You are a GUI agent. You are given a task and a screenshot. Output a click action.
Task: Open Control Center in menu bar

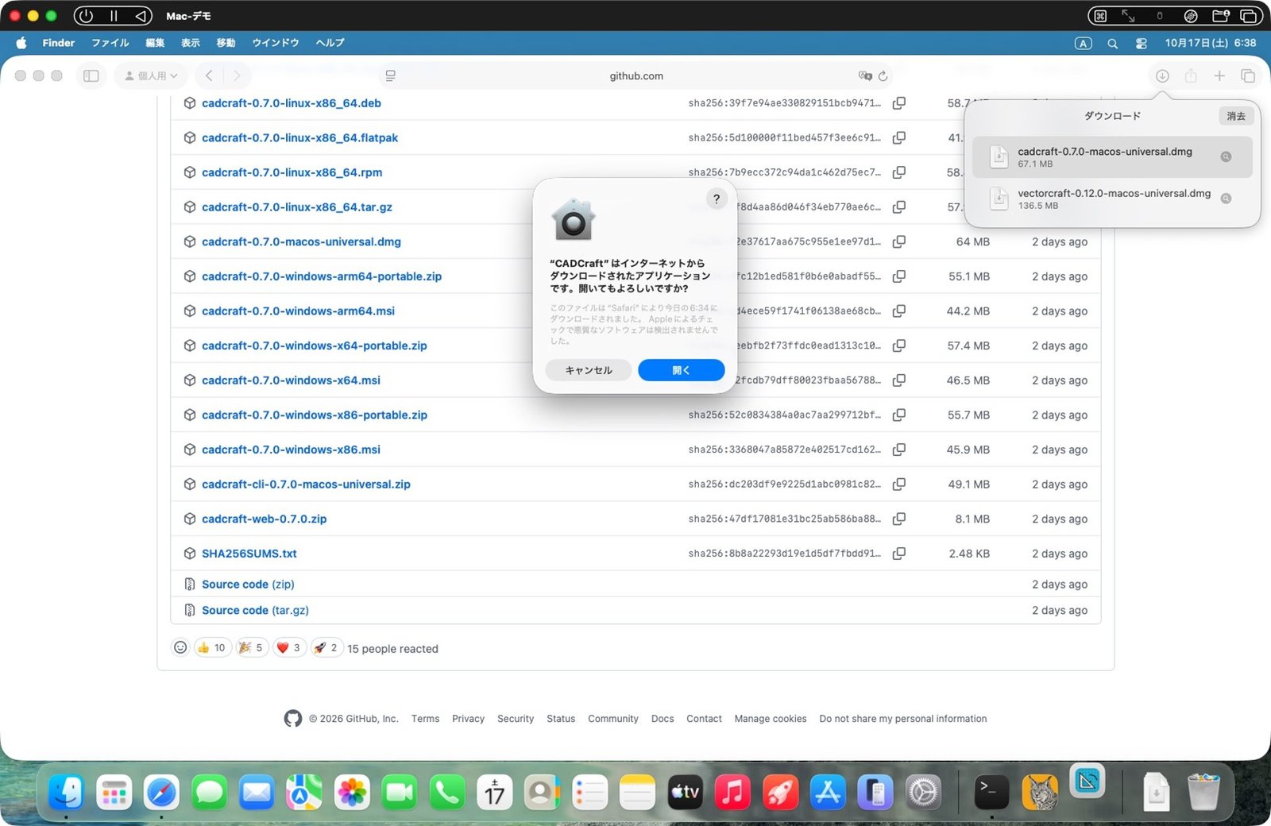1142,44
